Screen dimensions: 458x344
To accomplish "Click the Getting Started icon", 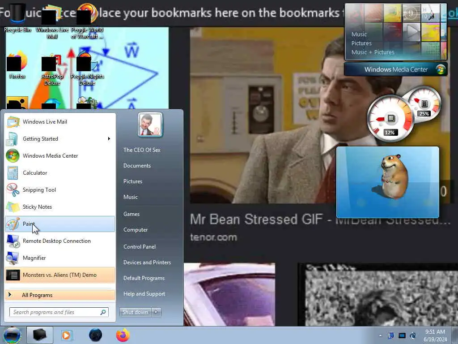I will click(x=12, y=139).
